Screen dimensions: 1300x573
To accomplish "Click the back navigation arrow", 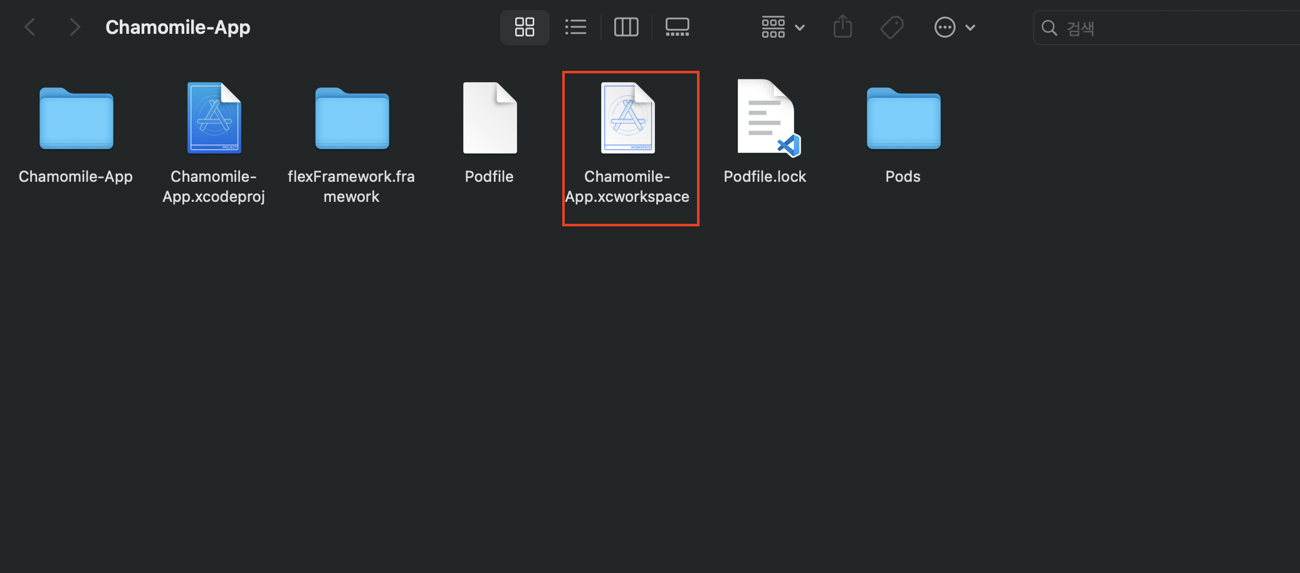I will click(30, 27).
